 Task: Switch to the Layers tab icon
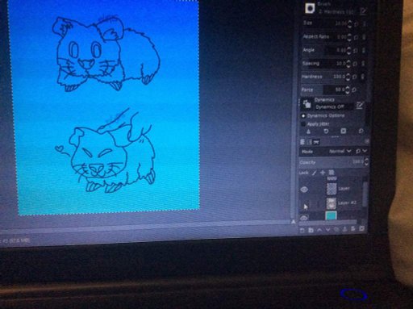(x=302, y=142)
